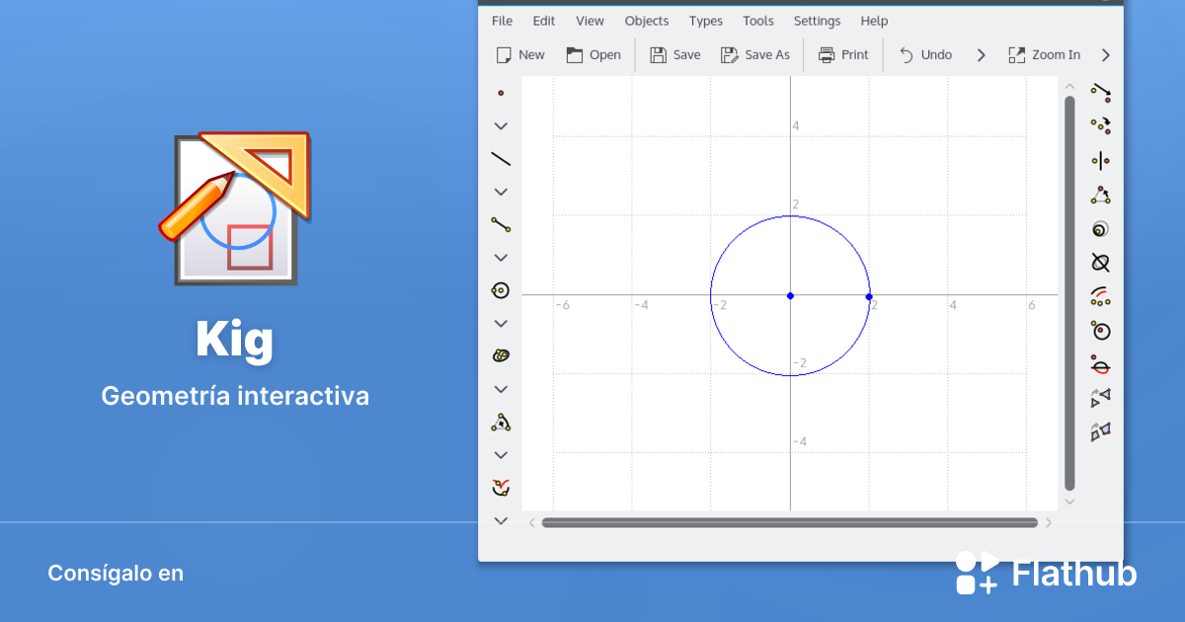Expand the dropdown below the line tool
This screenshot has height=622, width=1185.
click(501, 192)
